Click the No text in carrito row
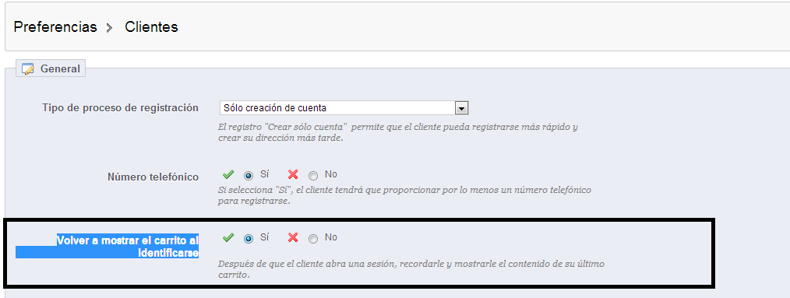Screen dimensions: 790x298 point(331,237)
